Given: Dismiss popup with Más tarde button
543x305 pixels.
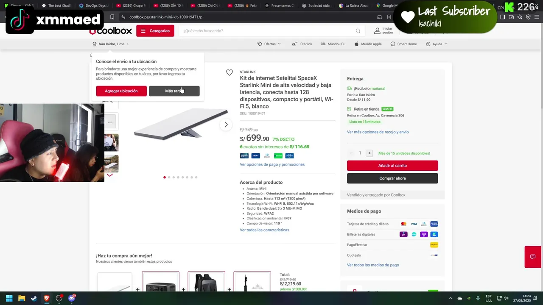Looking at the screenshot, I should [x=174, y=91].
